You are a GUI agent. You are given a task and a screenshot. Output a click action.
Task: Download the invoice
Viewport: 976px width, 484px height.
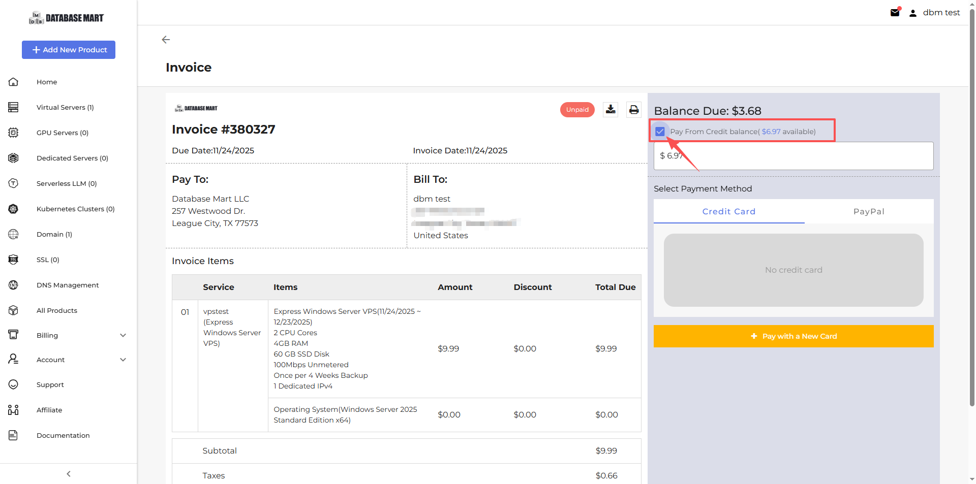pyautogui.click(x=611, y=110)
